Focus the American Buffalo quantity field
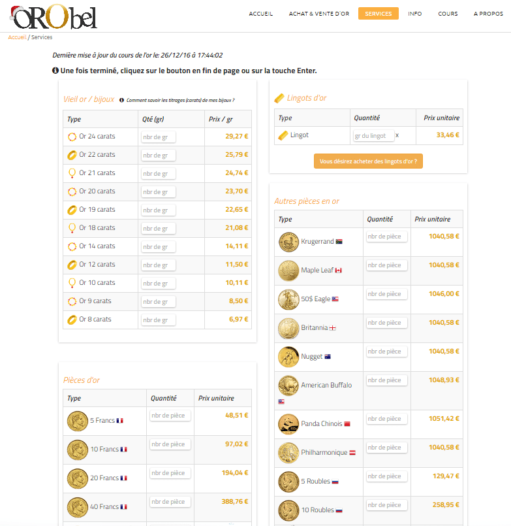The width and height of the screenshot is (511, 526). coord(387,380)
